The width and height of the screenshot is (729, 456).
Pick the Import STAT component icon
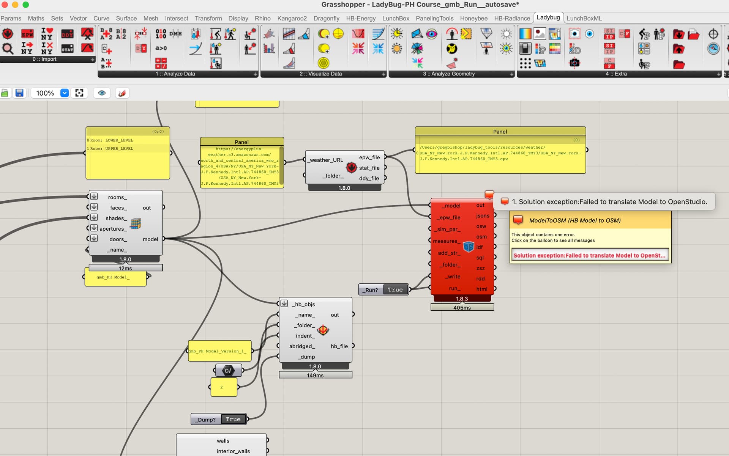pos(67,49)
